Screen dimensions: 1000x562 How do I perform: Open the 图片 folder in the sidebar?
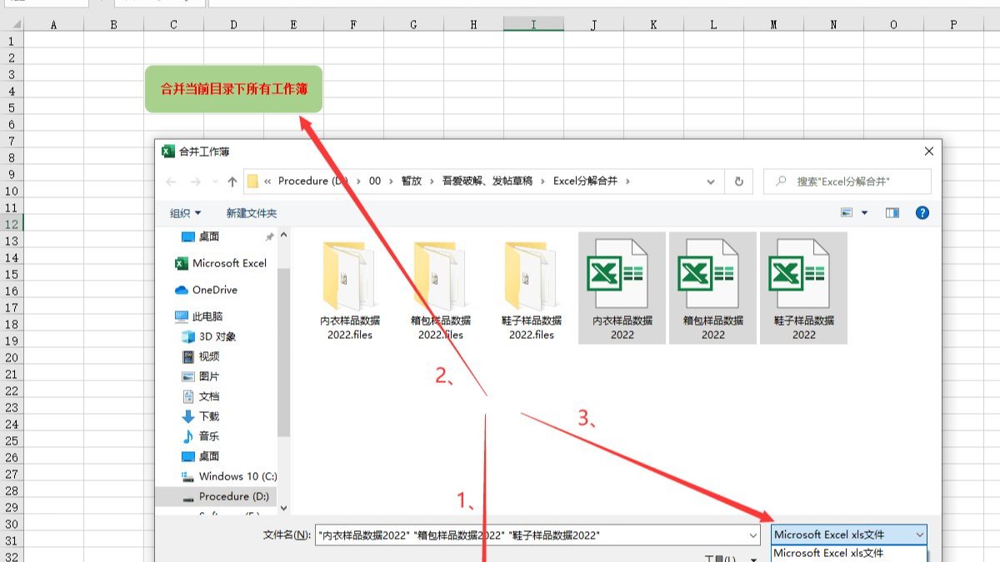pos(206,375)
